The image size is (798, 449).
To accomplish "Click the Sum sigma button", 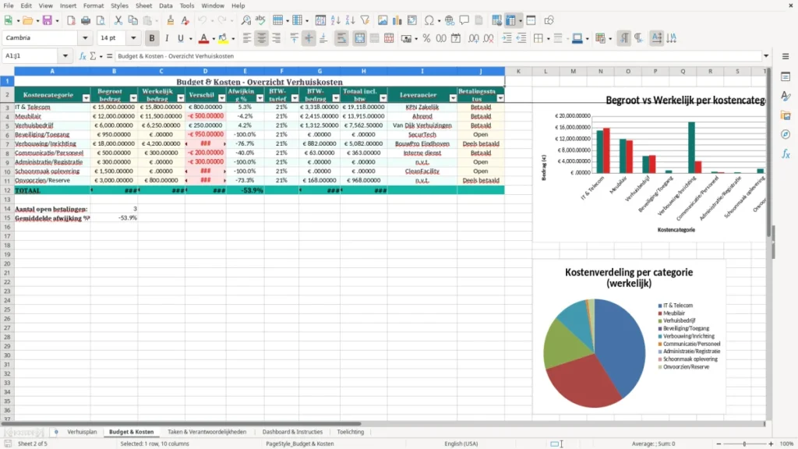I will click(94, 56).
